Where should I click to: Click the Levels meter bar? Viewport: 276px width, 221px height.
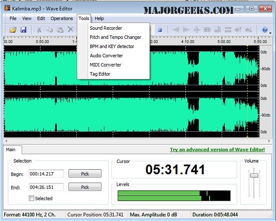(x=174, y=196)
